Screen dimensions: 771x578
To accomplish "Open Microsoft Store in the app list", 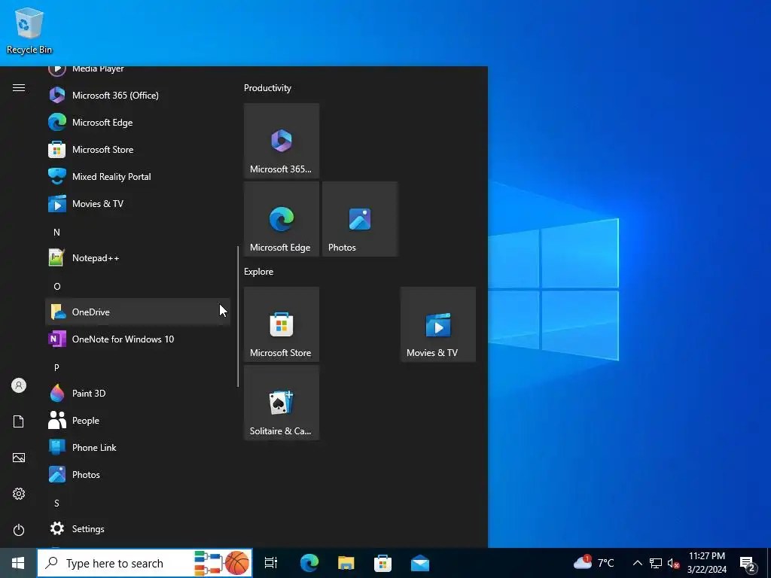I will 138,150.
